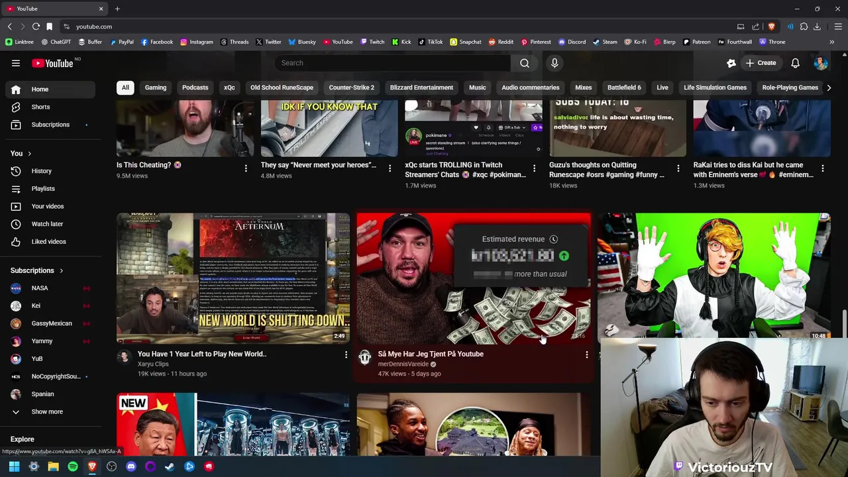
Task: Click the browser address bar
Action: [397, 26]
